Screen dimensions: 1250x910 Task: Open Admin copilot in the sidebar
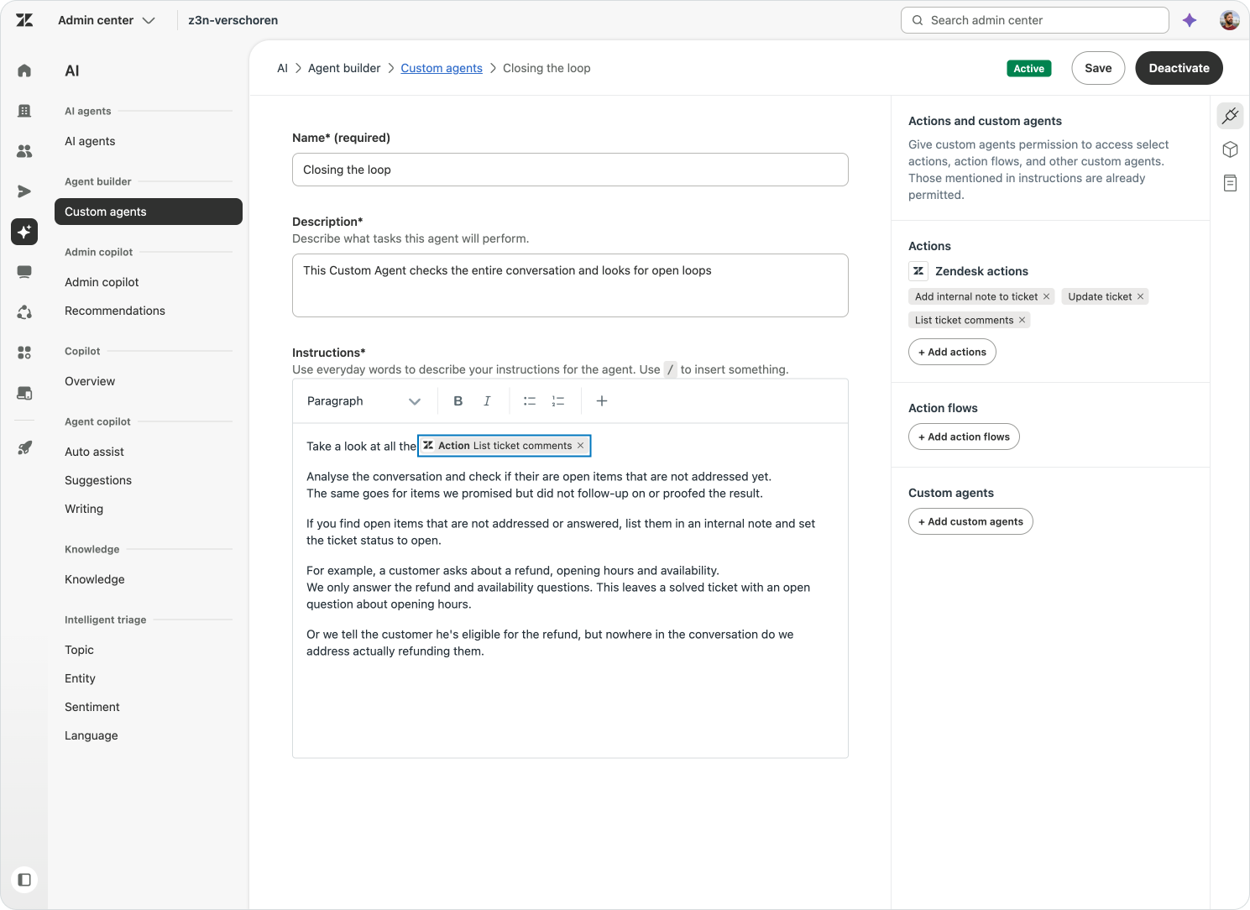click(x=102, y=282)
